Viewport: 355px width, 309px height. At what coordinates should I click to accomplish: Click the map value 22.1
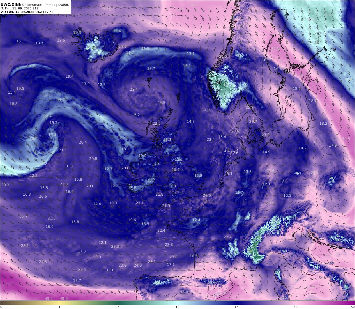103,243
